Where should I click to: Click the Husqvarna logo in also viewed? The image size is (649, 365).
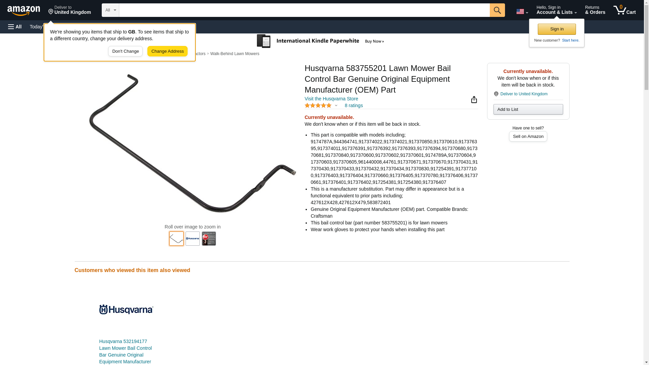coord(126,309)
